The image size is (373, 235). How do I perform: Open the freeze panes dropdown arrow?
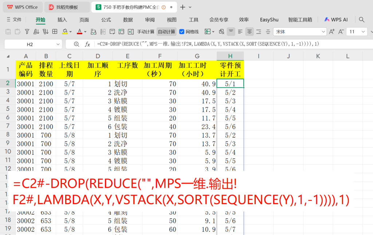point(213,32)
